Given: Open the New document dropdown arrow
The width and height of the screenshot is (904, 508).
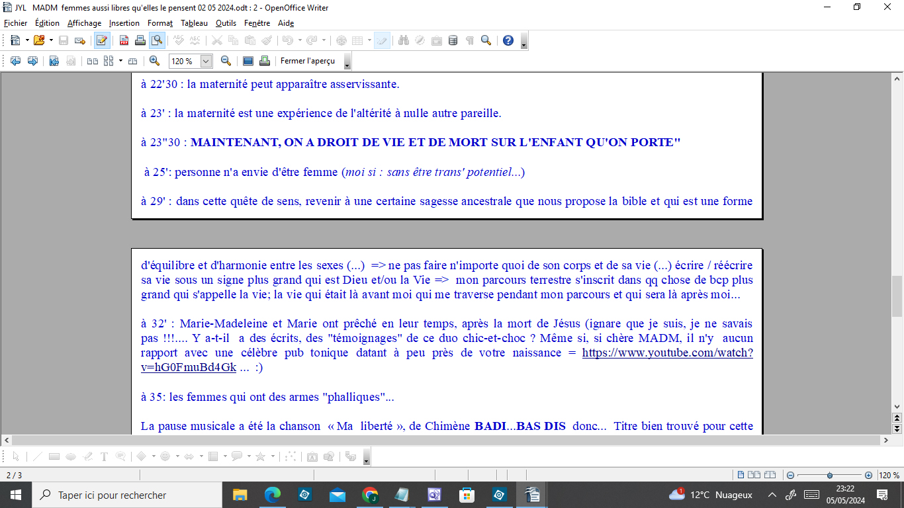Looking at the screenshot, I should pos(27,40).
